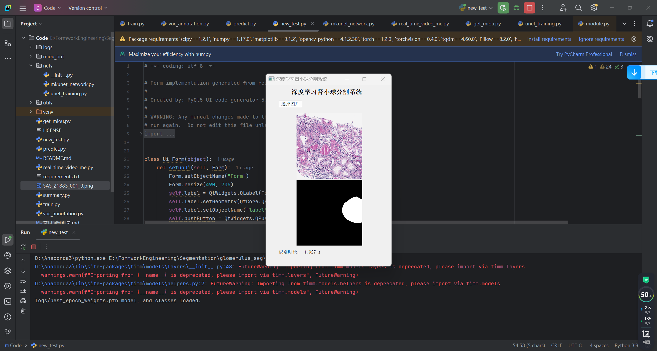
Task: Open the Problems tool window icon
Action: coord(8,317)
